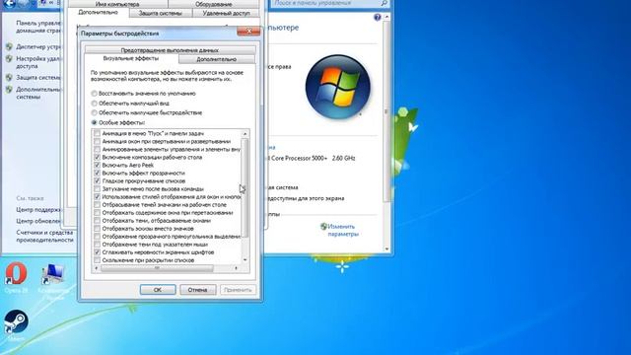This screenshot has width=631, height=355.
Task: Check Отображение тени под указателем мыши
Action: pos(97,245)
